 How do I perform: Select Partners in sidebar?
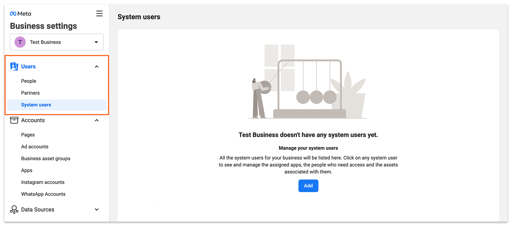tap(31, 93)
